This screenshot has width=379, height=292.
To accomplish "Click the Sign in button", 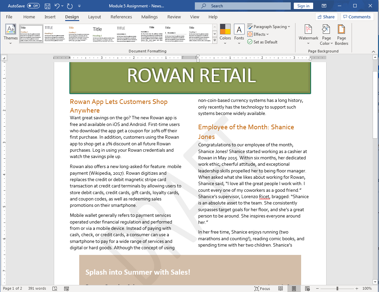I will (303, 6).
